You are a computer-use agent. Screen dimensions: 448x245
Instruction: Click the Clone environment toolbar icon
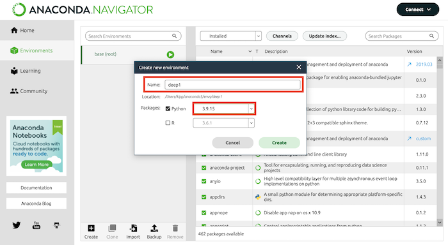click(x=112, y=232)
